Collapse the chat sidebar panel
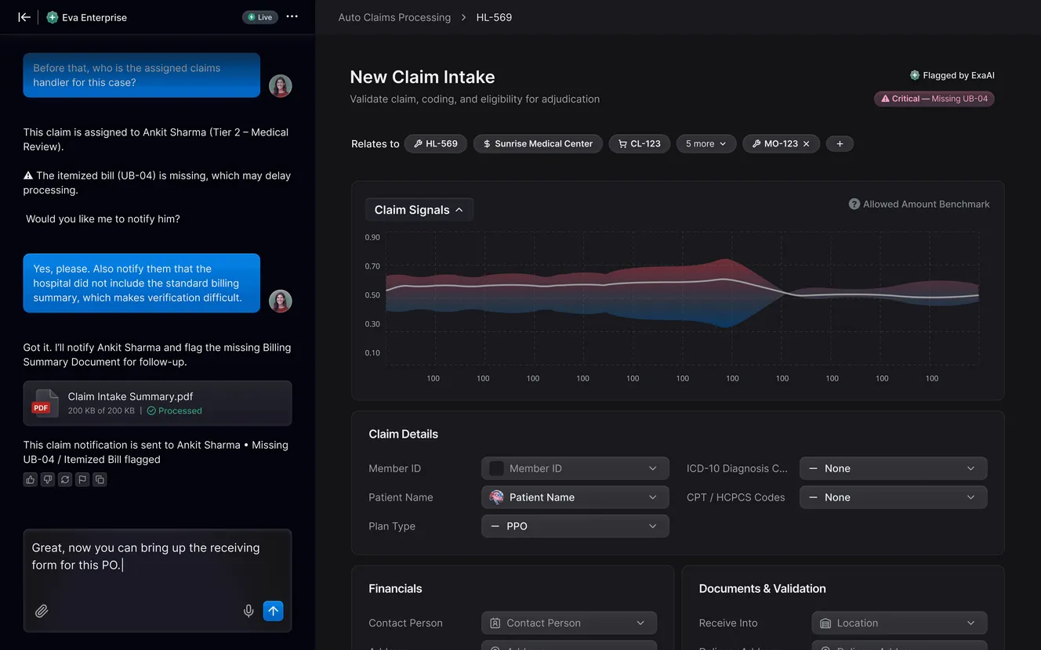Viewport: 1041px width, 650px height. tap(24, 17)
